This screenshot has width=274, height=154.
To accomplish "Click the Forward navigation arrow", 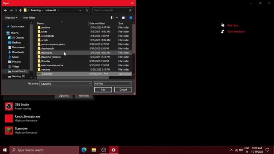I will point(12,10).
